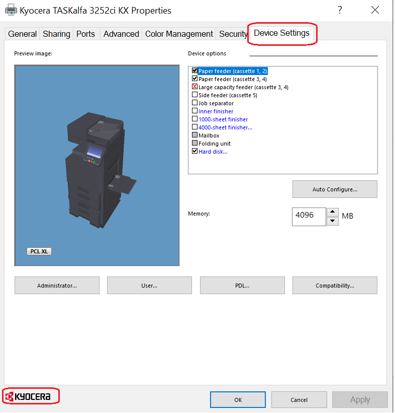Open the Administrator... settings dialog
395x413 pixels.
pyautogui.click(x=57, y=286)
